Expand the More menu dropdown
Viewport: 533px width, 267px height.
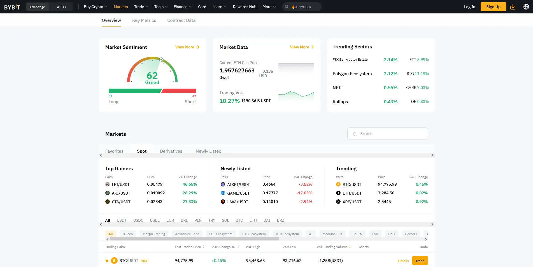coord(269,7)
